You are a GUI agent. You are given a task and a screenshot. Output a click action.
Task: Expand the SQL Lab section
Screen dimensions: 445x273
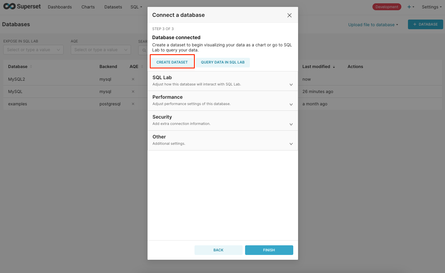point(291,85)
